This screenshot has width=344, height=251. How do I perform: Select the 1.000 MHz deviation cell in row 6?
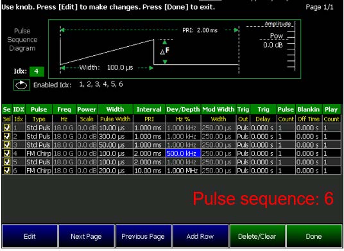pos(183,171)
